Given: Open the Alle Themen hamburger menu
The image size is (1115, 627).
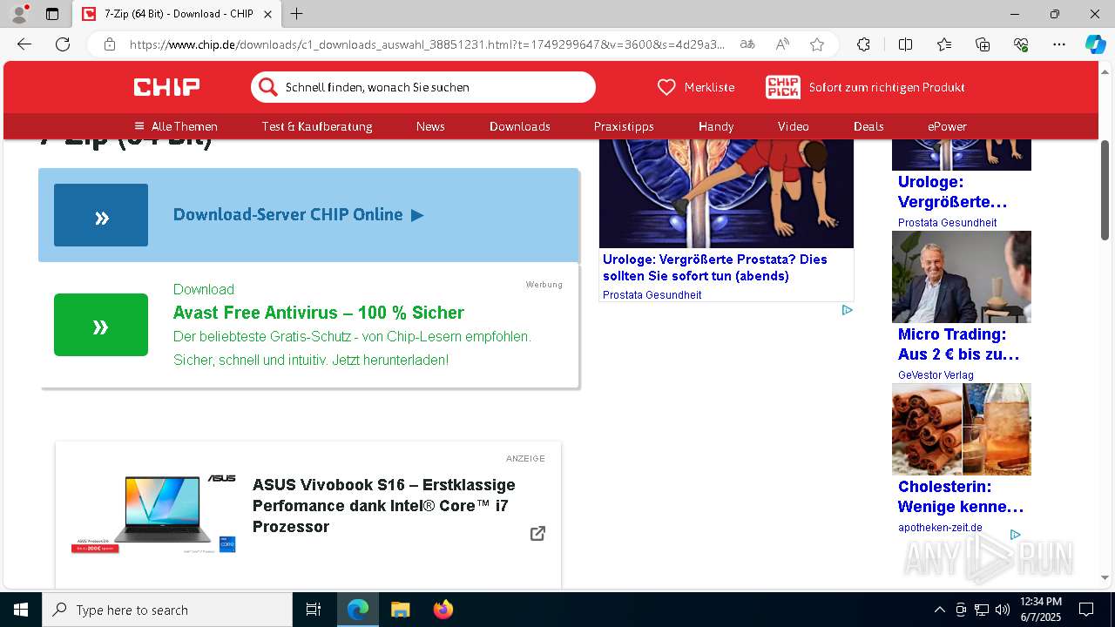Looking at the screenshot, I should tap(175, 126).
